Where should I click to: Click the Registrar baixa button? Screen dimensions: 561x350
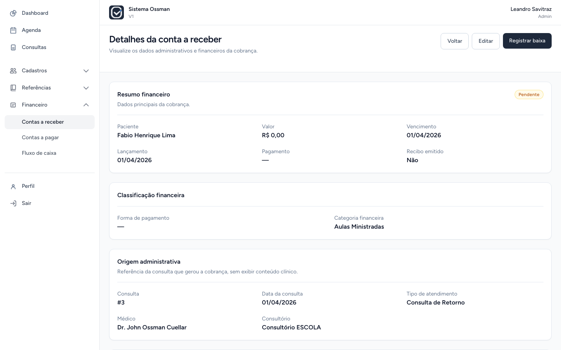tap(527, 41)
